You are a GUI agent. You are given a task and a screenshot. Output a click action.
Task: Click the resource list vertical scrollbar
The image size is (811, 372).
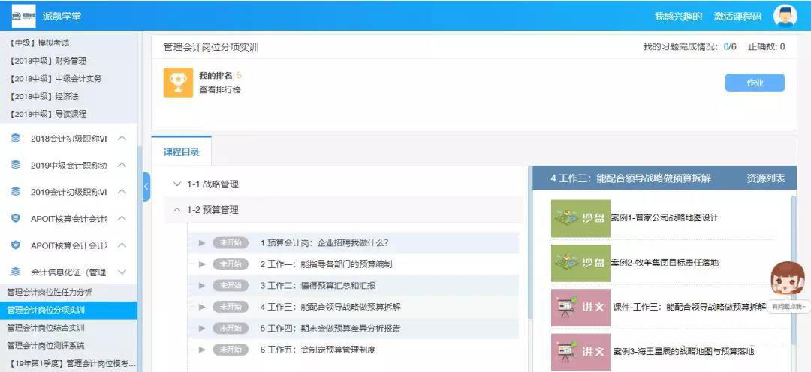coord(794,268)
